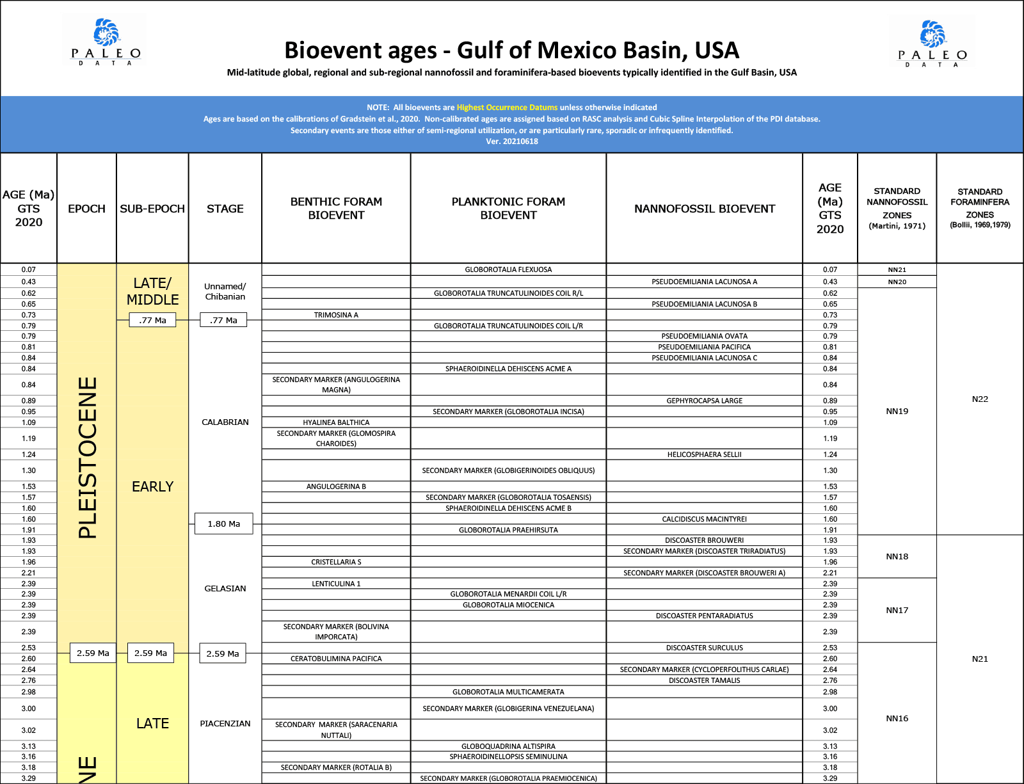The width and height of the screenshot is (1024, 784).
Task: Click the LATE/MIDDLE sub-epoch cell
Action: click(152, 291)
